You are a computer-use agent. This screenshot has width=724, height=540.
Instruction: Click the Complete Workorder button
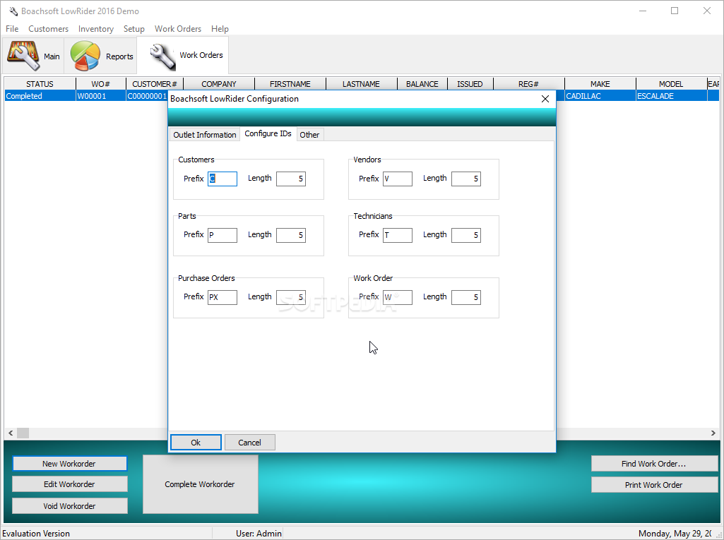200,484
